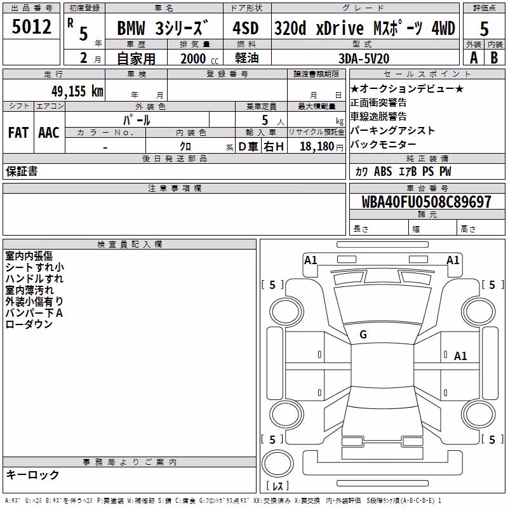Screen dimensions: 508x508
Task: Select the パーキングアシスト sales point
Action: point(392,131)
